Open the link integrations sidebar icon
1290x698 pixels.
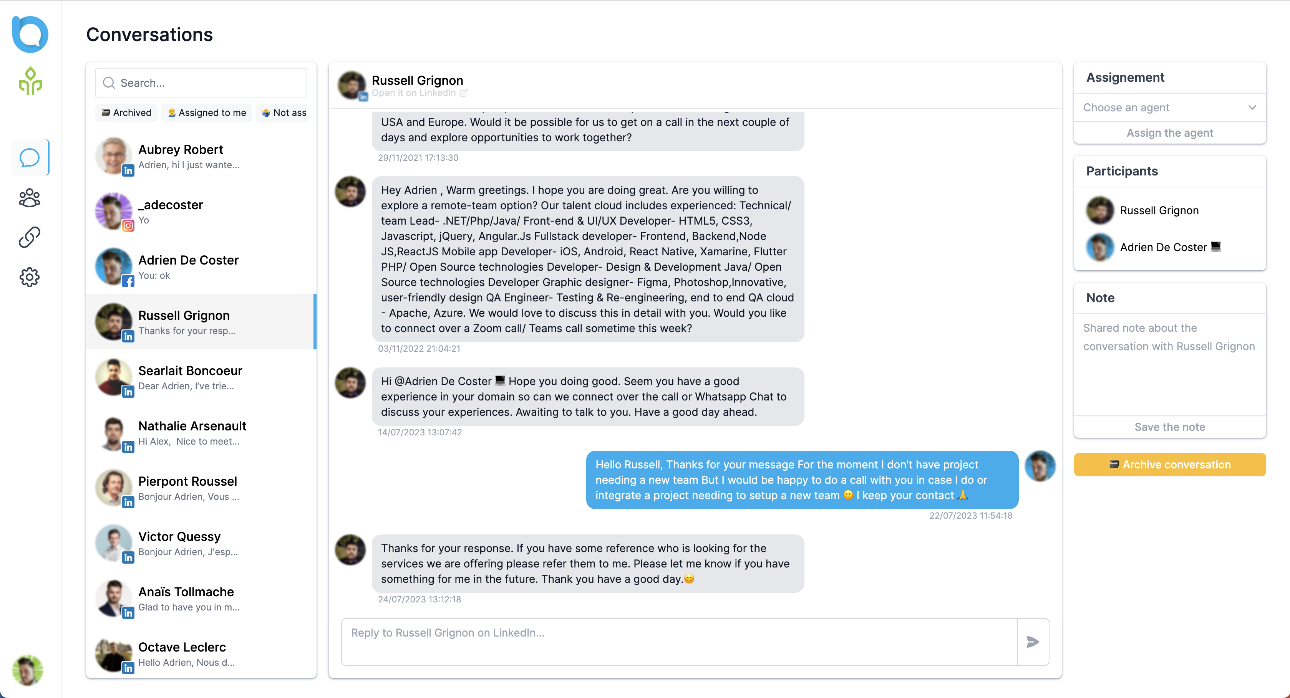pos(30,237)
